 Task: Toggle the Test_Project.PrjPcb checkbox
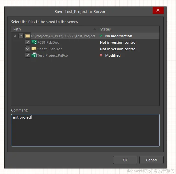pos(28,55)
